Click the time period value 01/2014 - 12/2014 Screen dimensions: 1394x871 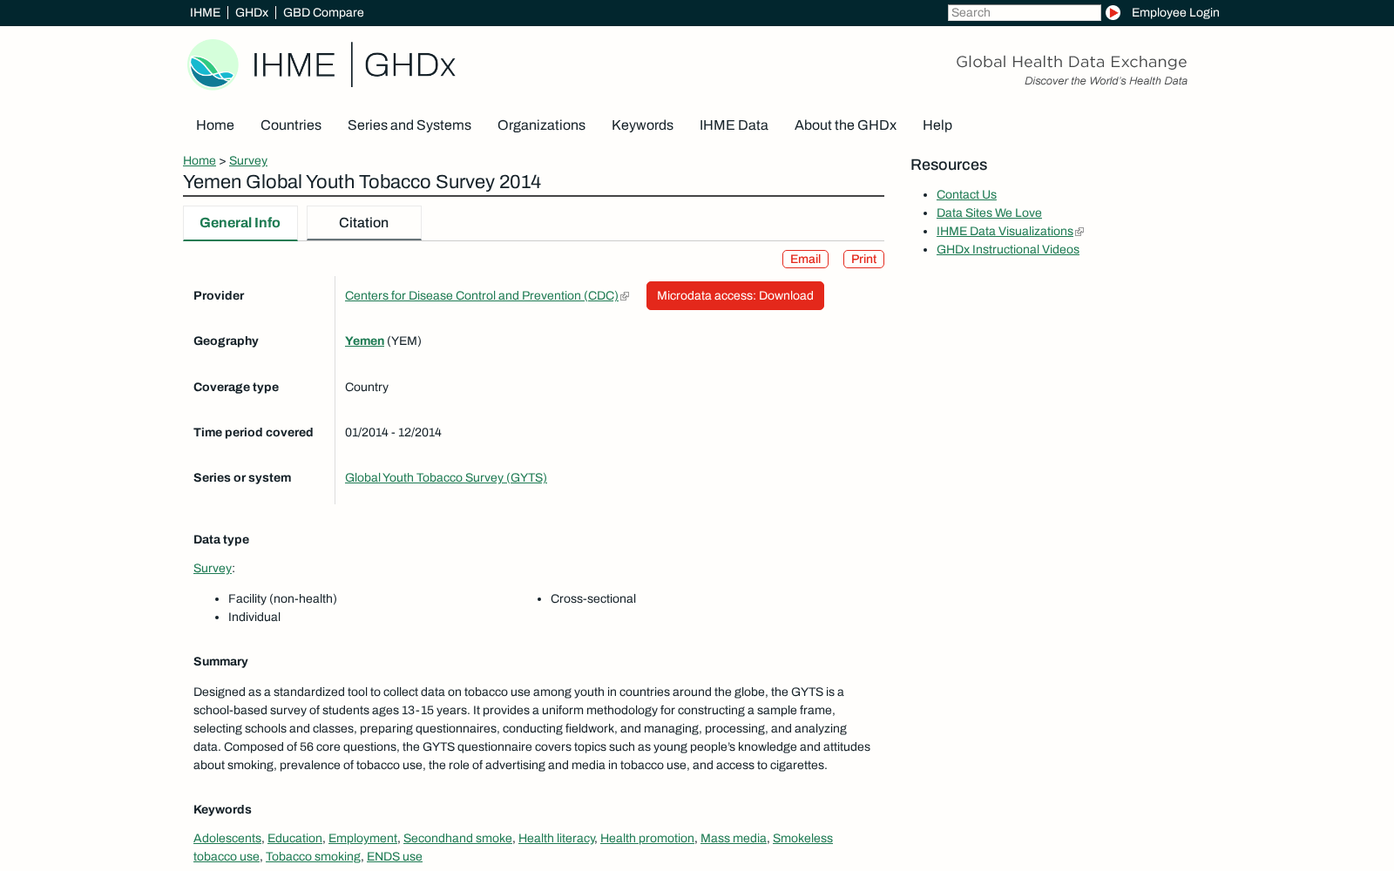(393, 432)
